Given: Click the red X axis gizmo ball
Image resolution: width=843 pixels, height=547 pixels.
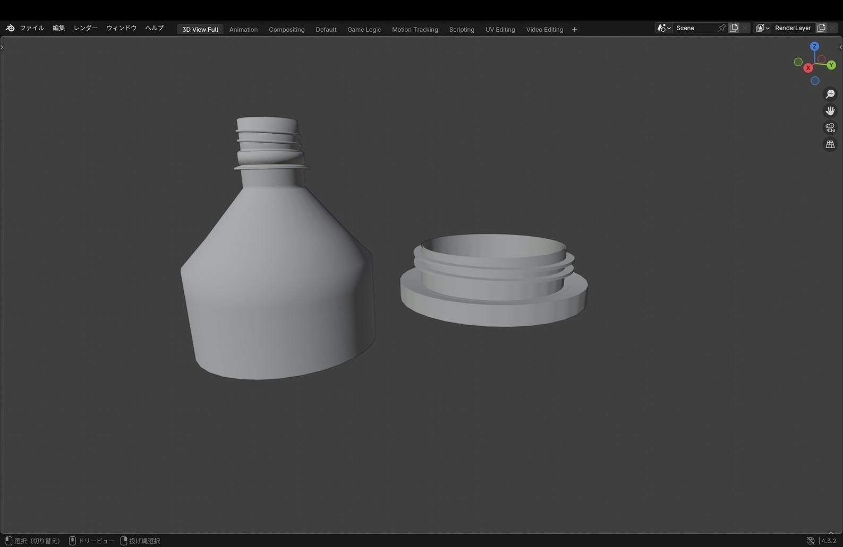Looking at the screenshot, I should (808, 68).
